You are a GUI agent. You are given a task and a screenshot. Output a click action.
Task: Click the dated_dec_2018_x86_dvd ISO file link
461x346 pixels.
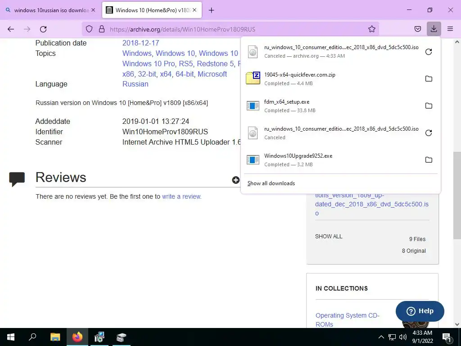point(371,204)
